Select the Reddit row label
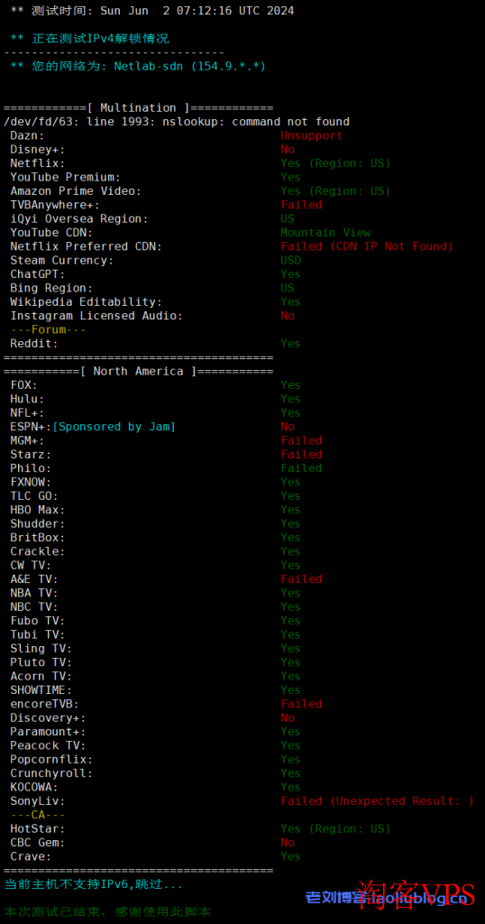 click(x=34, y=344)
